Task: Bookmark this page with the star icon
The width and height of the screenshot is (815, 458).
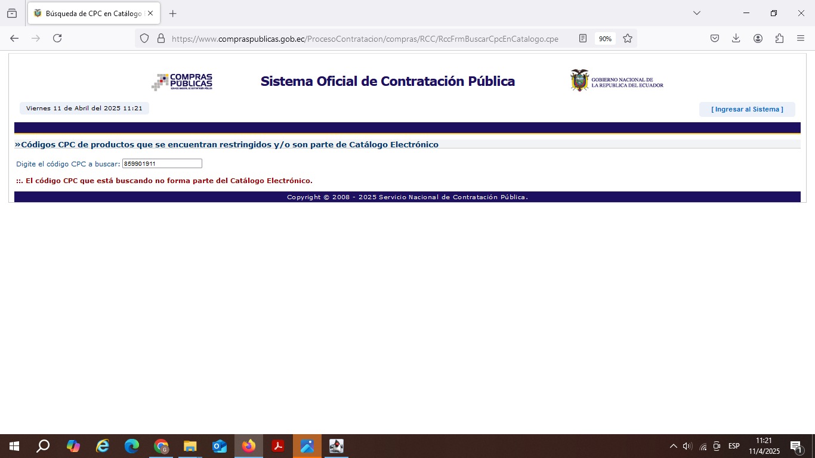Action: pos(628,38)
